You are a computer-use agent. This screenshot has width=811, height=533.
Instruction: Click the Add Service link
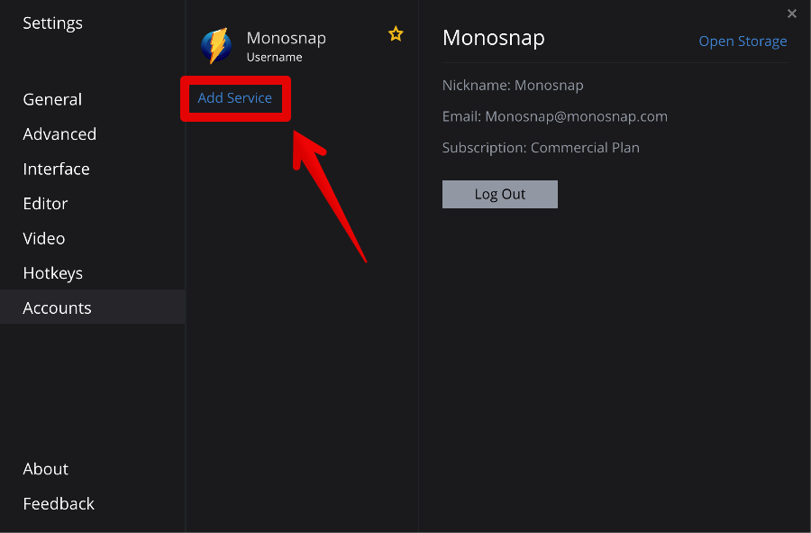[x=235, y=97]
